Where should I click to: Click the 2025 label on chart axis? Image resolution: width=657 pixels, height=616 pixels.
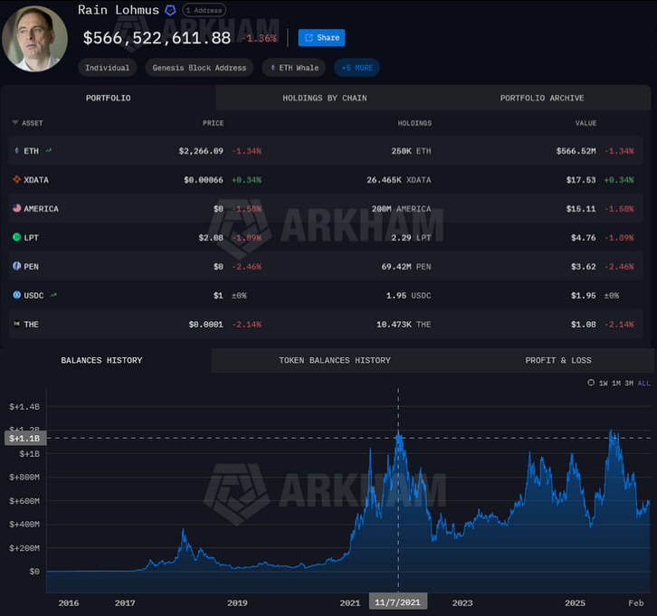[x=575, y=603]
